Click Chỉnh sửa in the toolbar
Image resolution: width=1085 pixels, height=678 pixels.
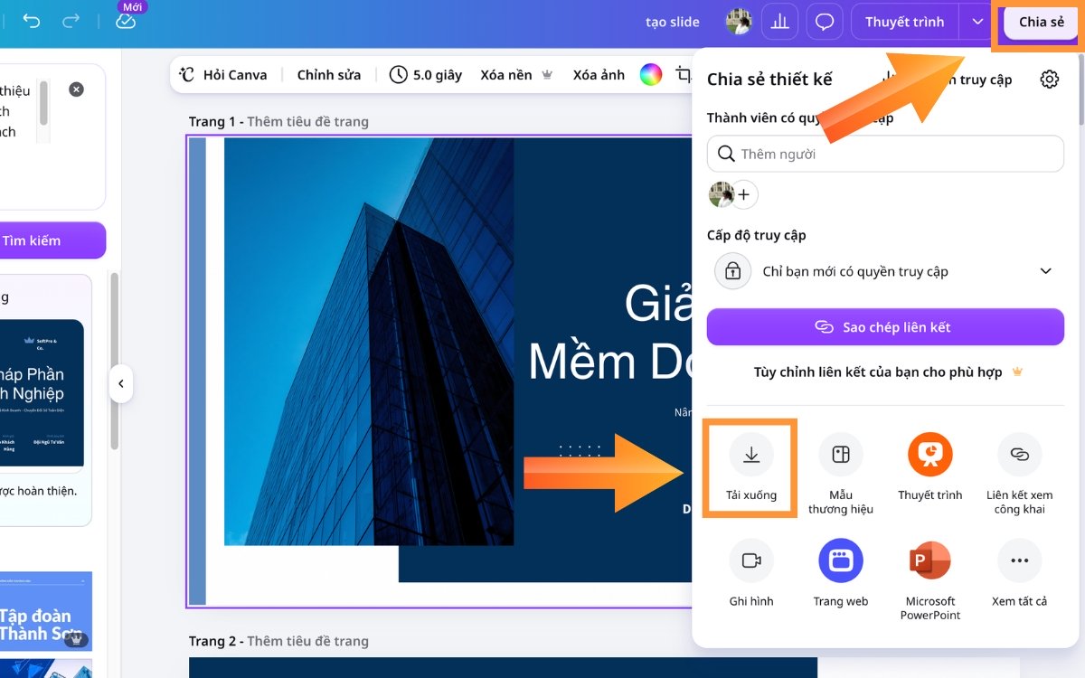click(x=329, y=75)
